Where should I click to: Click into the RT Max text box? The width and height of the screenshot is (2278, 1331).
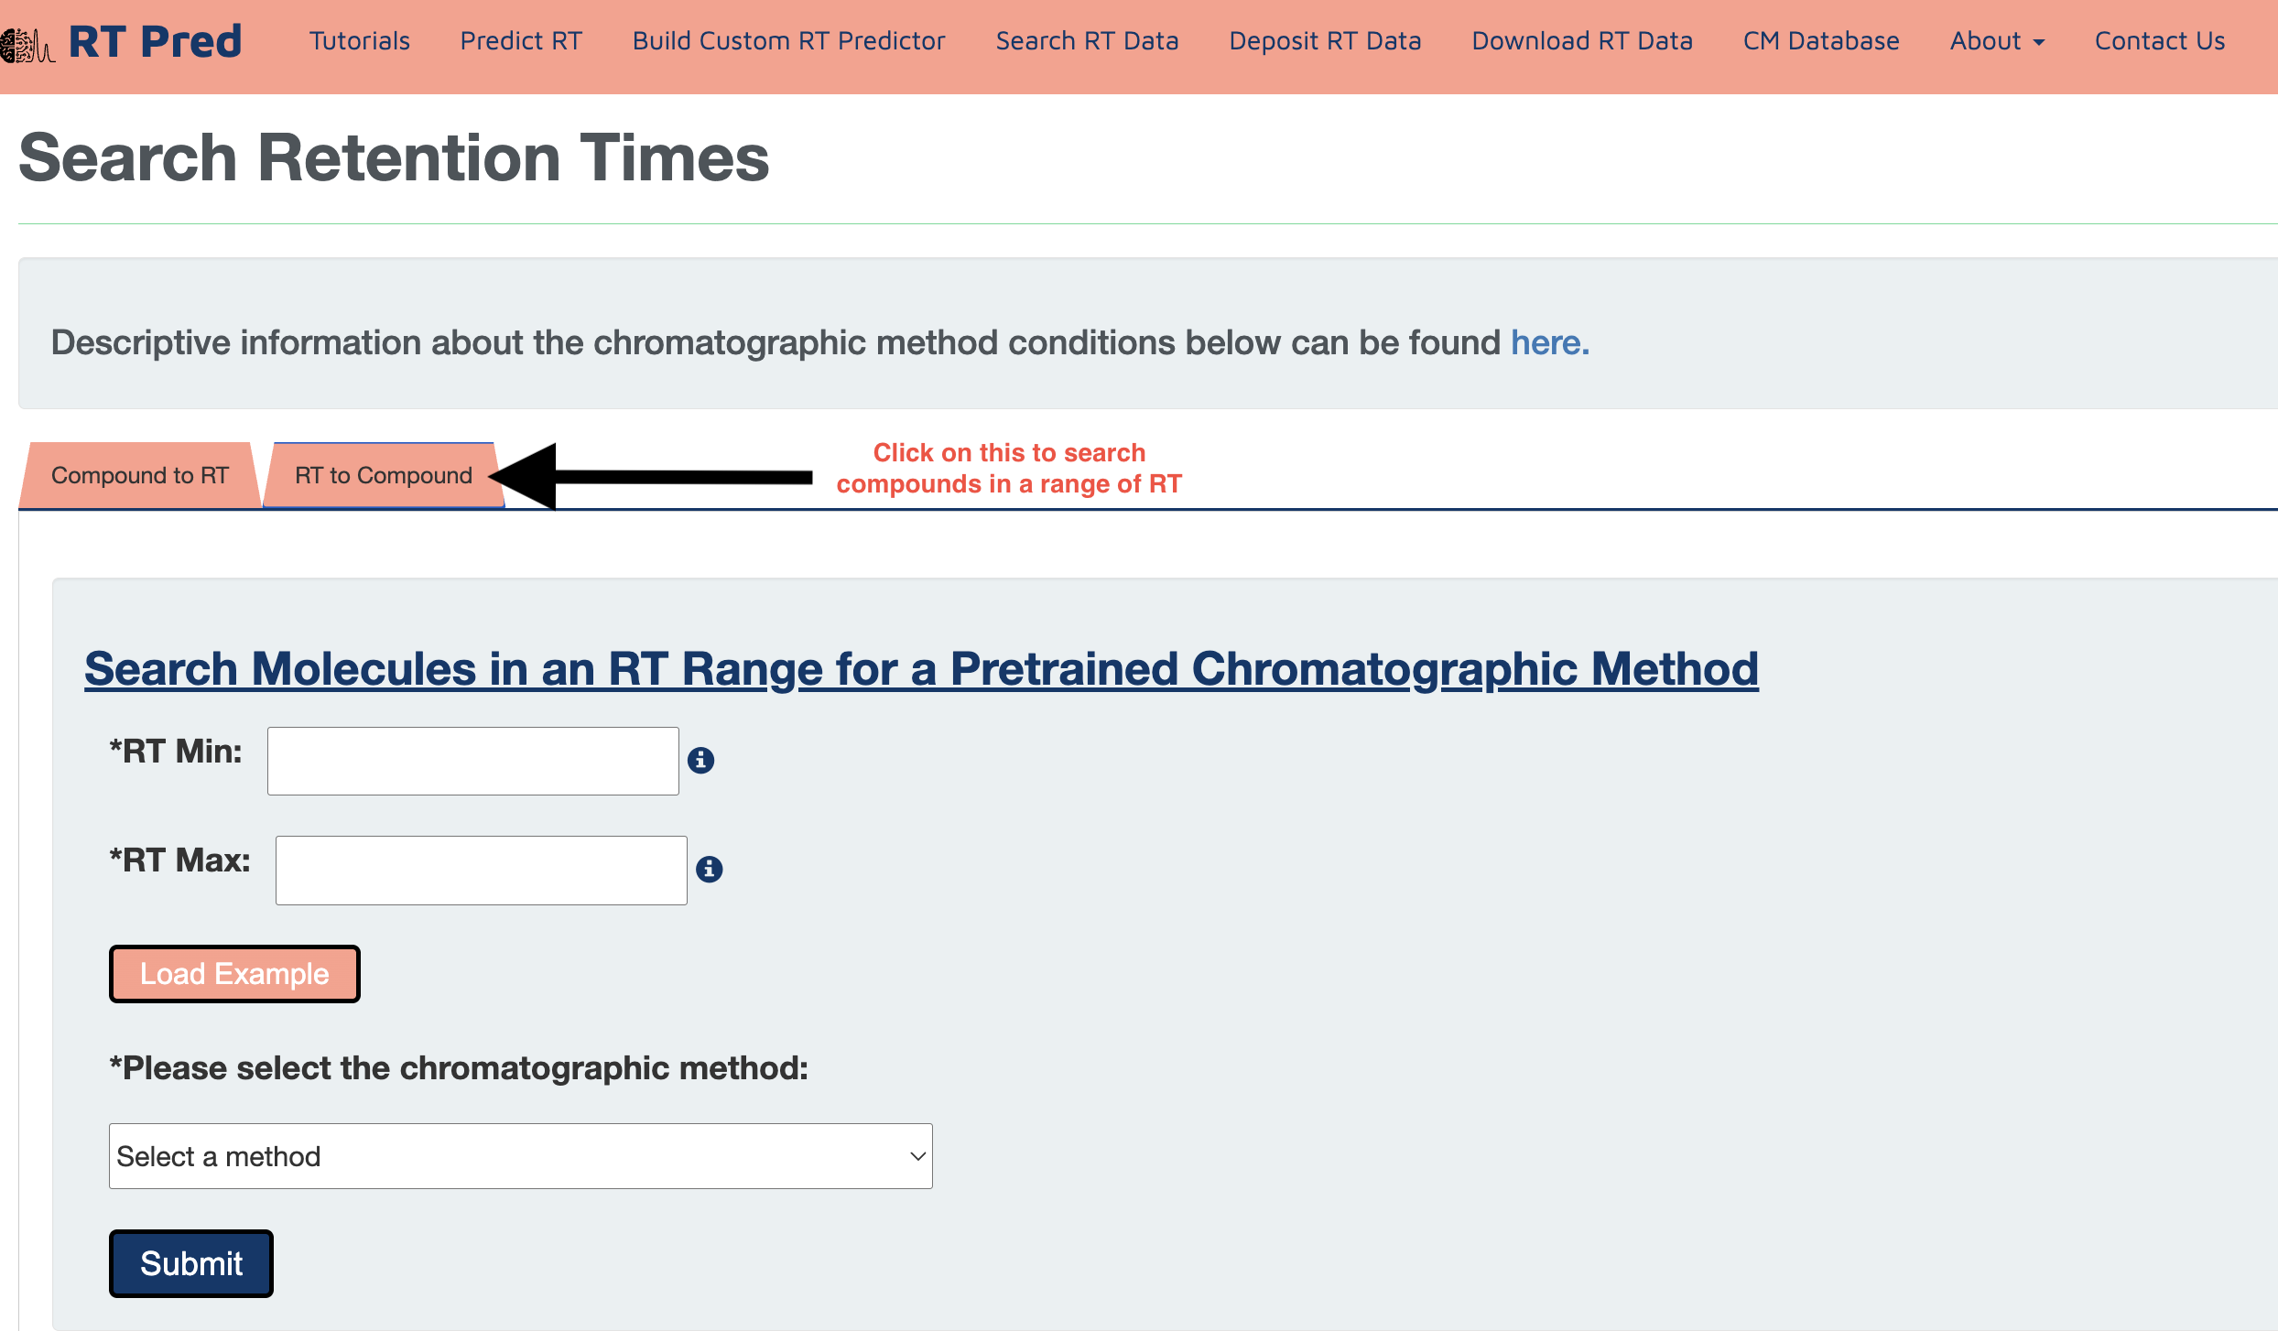click(481, 870)
